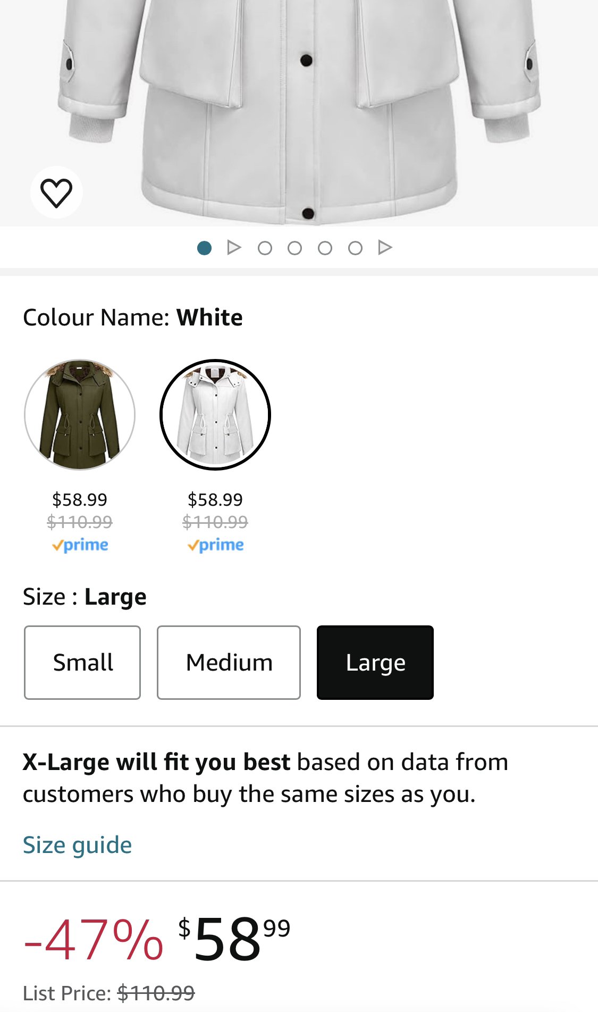Tap the last video play indicator in carousel
This screenshot has height=1012, width=598.
[x=385, y=248]
